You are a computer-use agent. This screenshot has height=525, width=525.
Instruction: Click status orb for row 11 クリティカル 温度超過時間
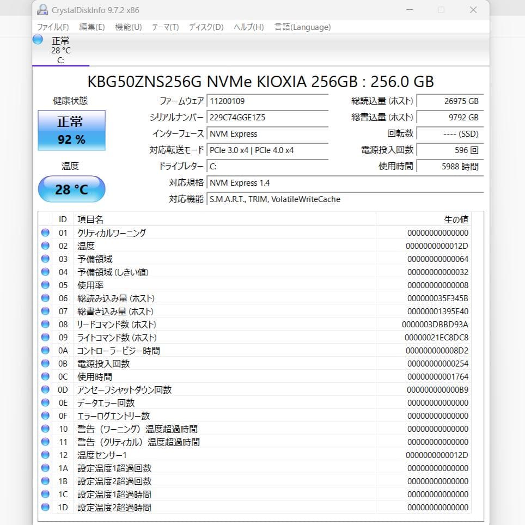45,442
